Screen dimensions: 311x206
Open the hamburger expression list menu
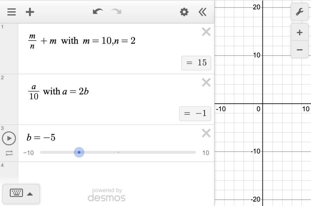coord(11,12)
